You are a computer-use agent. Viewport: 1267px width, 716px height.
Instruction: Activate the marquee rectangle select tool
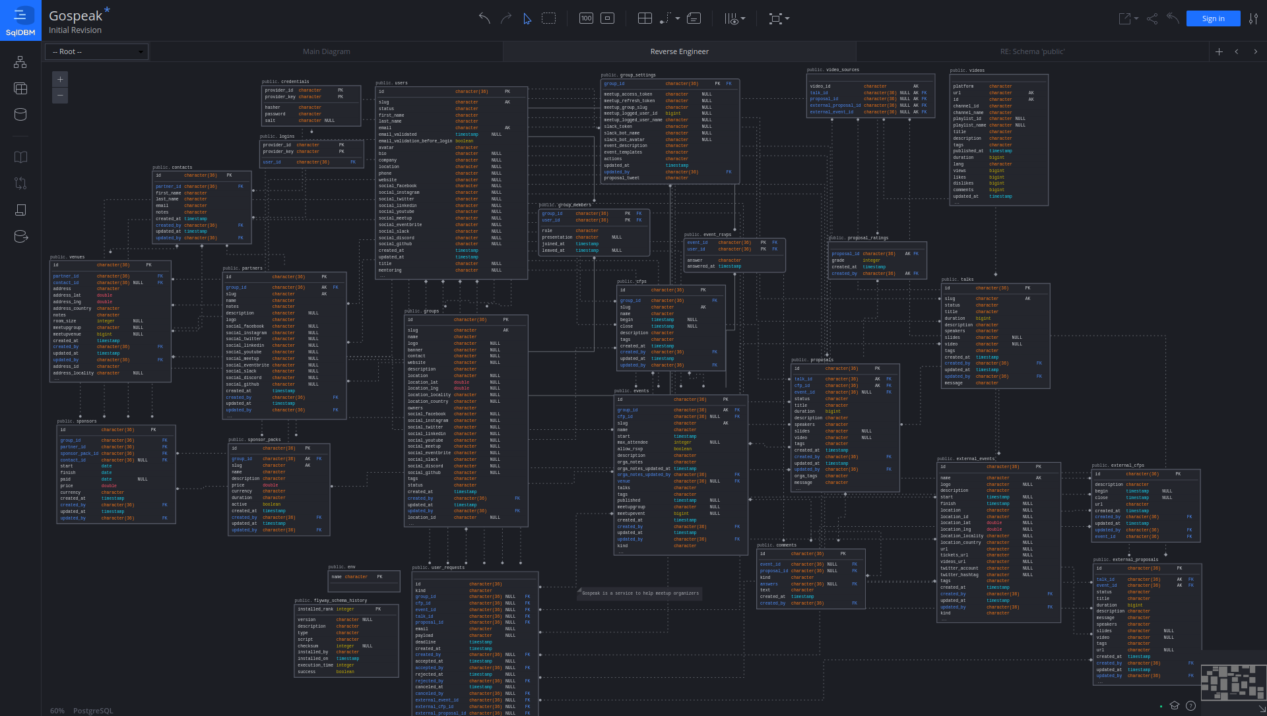pos(548,18)
